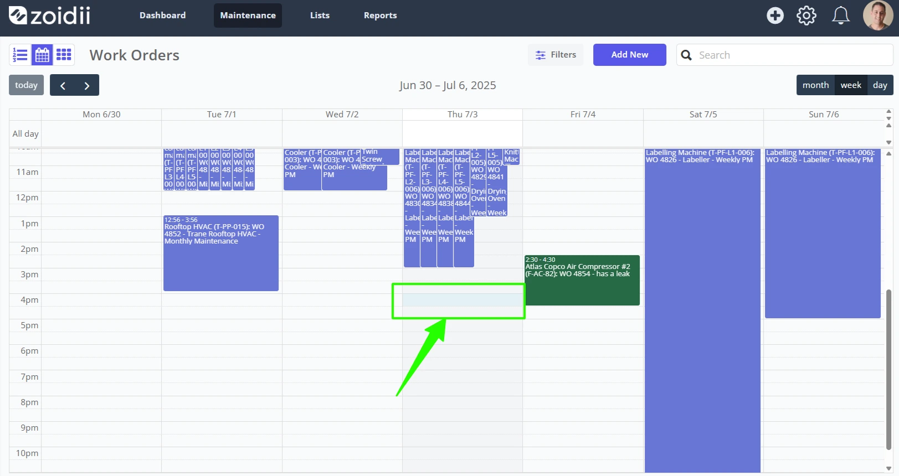Switch to calendar view icon
The height and width of the screenshot is (476, 899).
[x=42, y=55]
